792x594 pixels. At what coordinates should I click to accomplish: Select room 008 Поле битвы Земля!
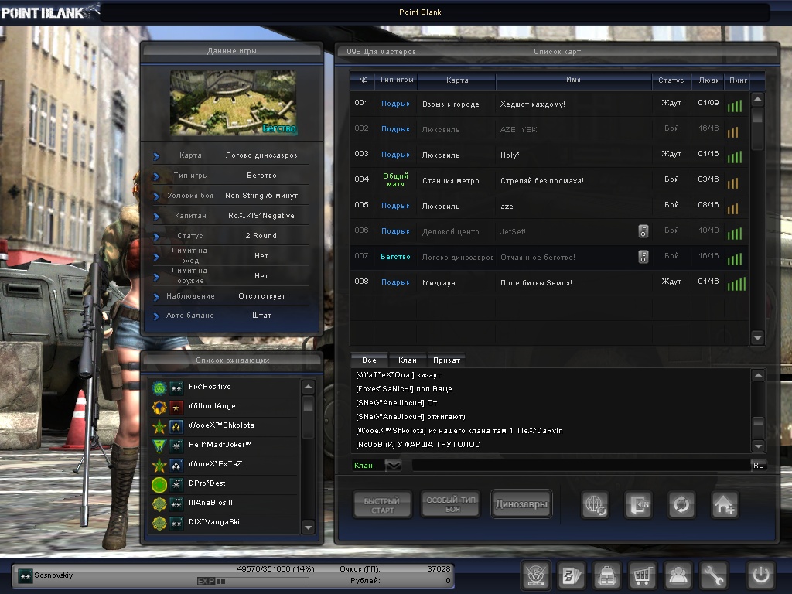[541, 282]
